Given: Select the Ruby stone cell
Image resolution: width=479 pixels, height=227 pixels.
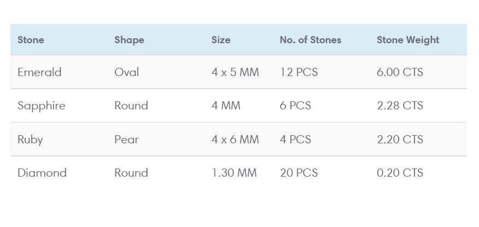Looking at the screenshot, I should (x=30, y=139).
